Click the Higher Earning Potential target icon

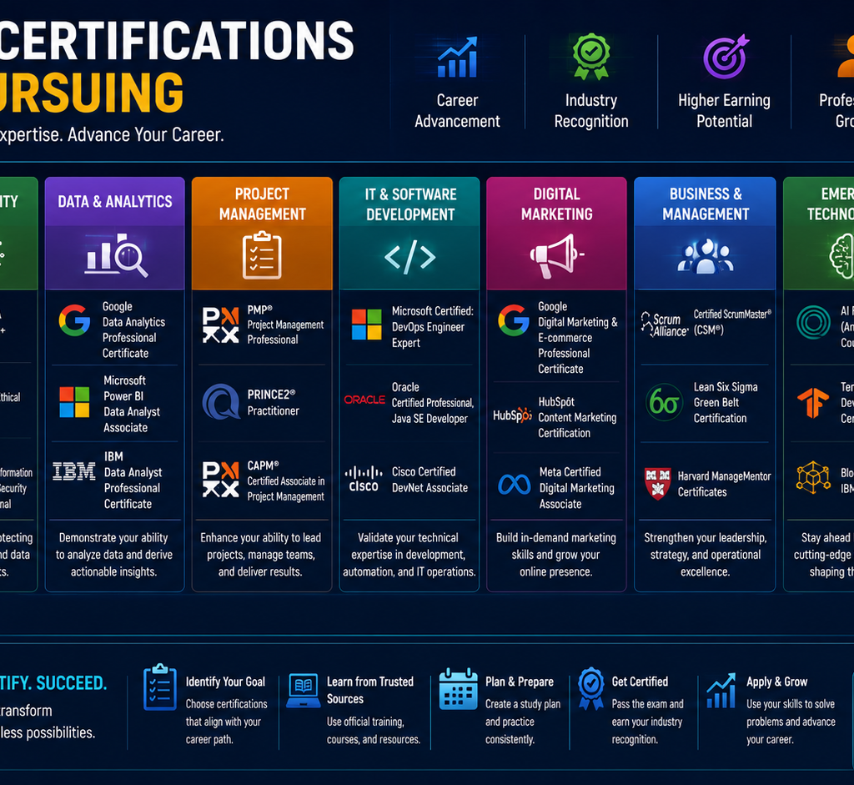point(726,57)
